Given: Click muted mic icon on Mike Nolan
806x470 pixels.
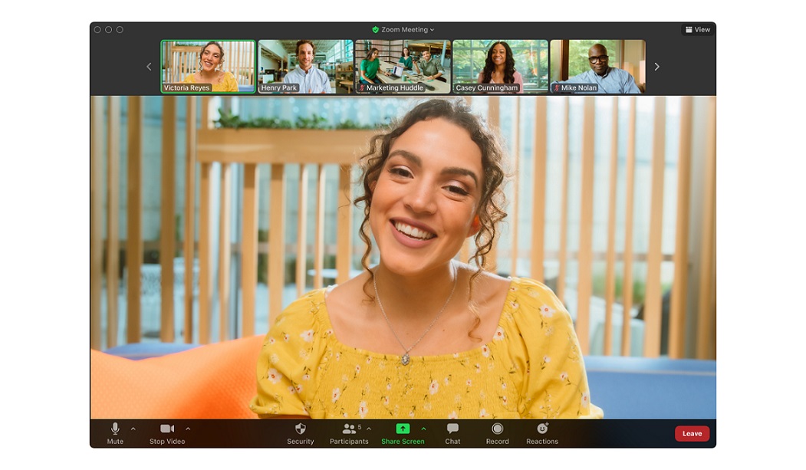Looking at the screenshot, I should click(x=556, y=88).
